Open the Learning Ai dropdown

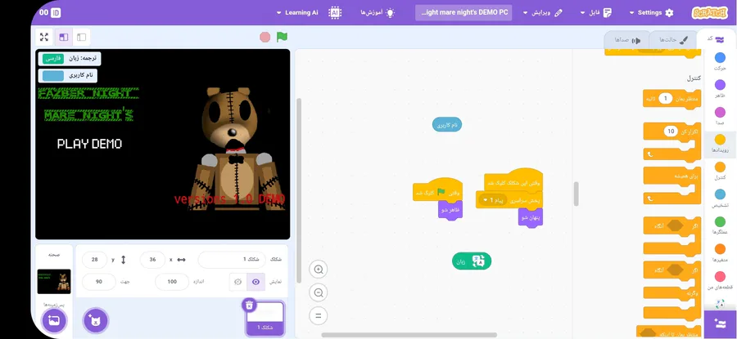click(297, 12)
